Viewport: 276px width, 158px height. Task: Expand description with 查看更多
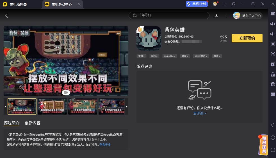pyautogui.click(x=105, y=145)
